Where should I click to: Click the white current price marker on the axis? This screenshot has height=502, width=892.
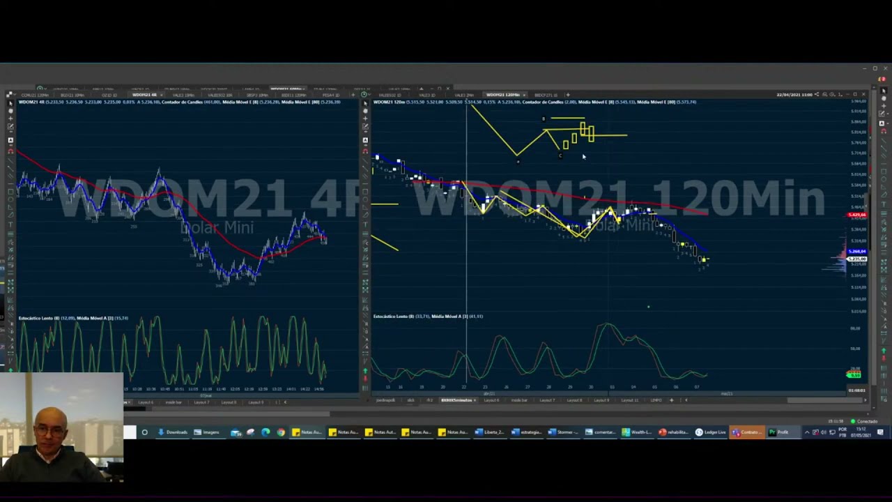856,259
